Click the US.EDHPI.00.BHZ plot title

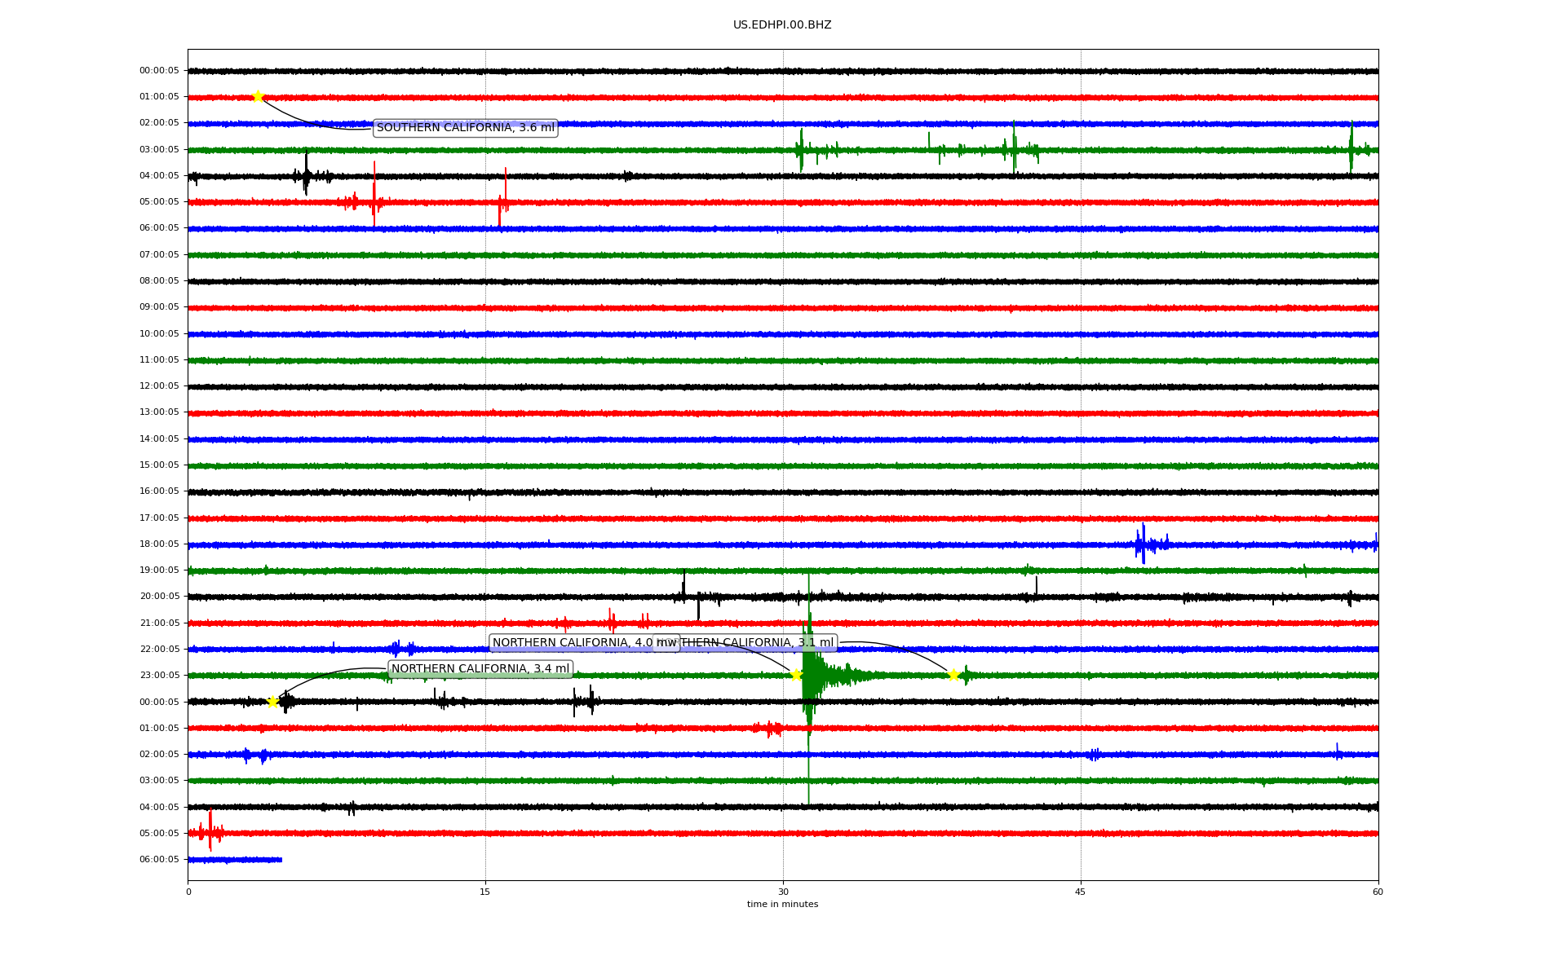point(782,25)
